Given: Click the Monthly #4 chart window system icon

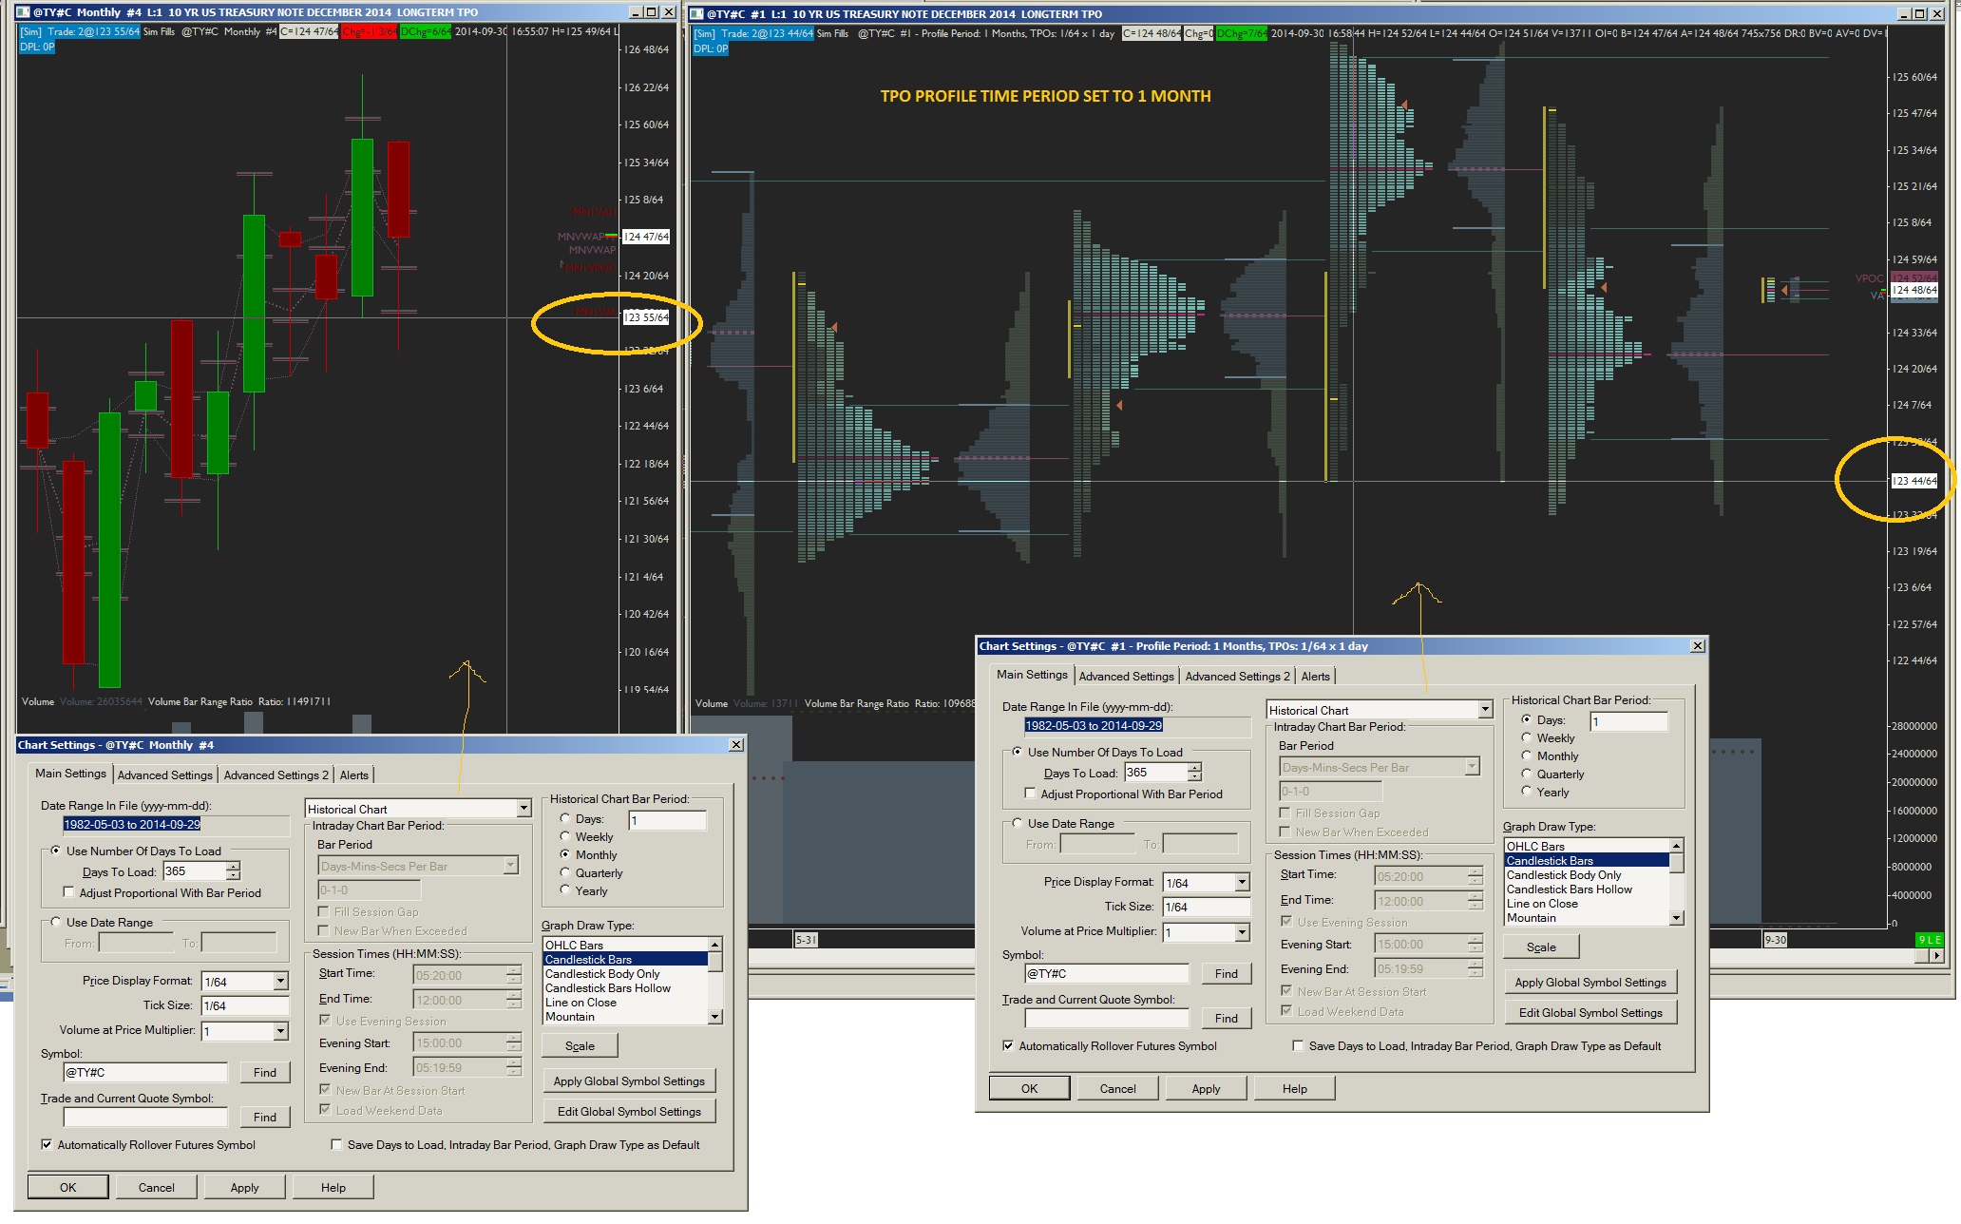Looking at the screenshot, I should point(23,12).
